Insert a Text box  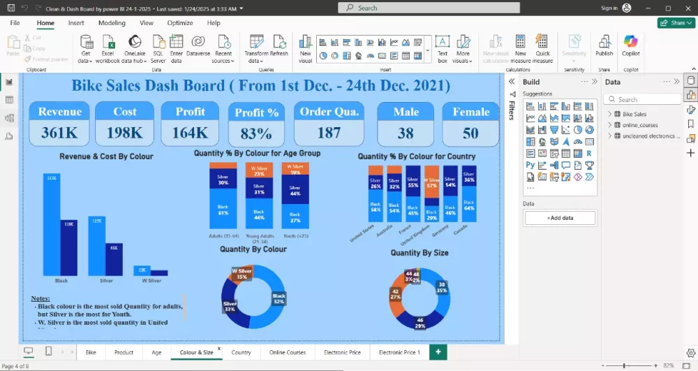443,49
